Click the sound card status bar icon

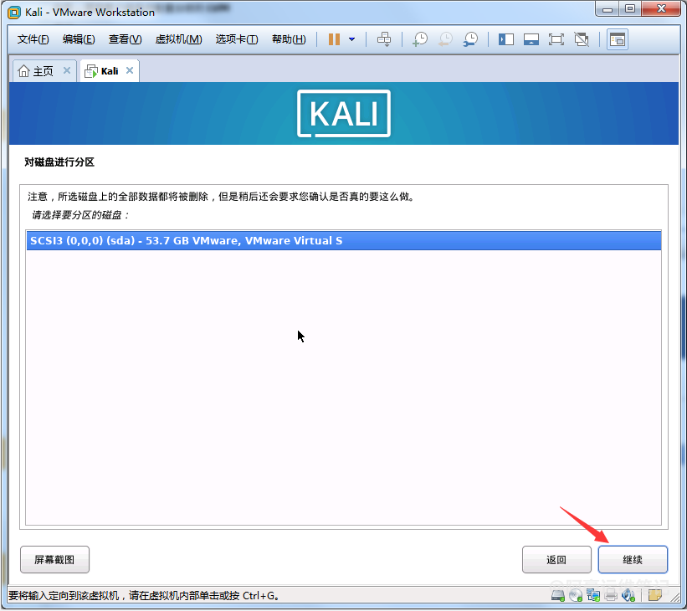click(x=628, y=596)
